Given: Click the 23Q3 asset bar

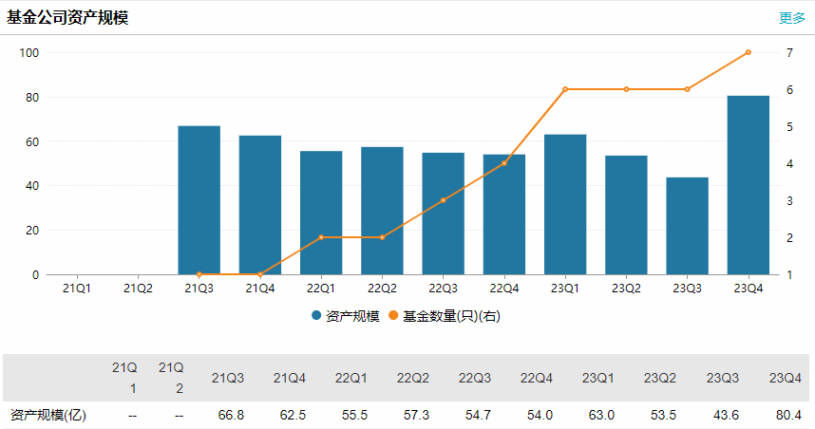Looking at the screenshot, I should (687, 226).
